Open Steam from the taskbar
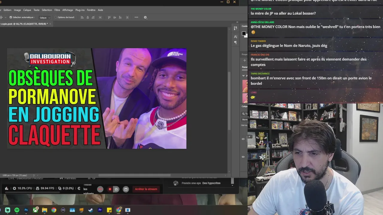 click(91, 210)
